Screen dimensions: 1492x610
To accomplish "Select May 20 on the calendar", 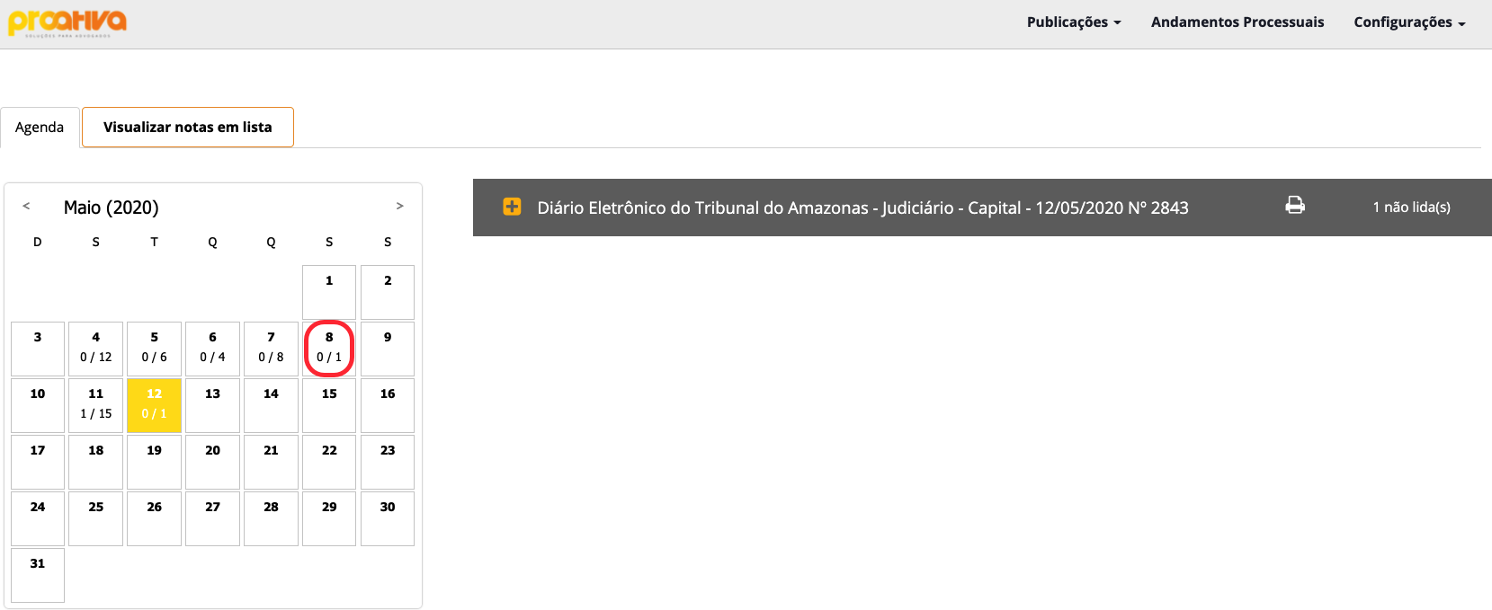I will point(212,462).
